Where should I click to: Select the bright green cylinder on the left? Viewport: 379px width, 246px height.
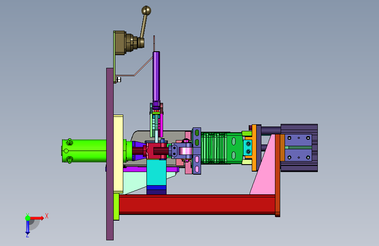pyautogui.click(x=84, y=151)
